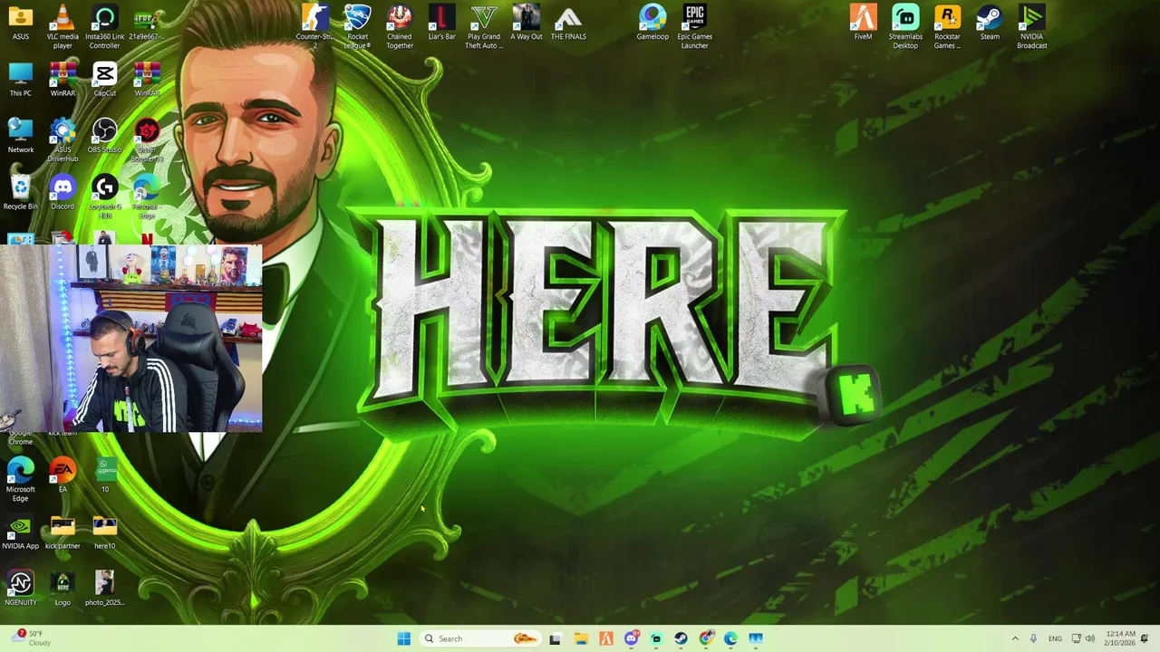Open Personal Edge desktop shortcut

coord(147,197)
